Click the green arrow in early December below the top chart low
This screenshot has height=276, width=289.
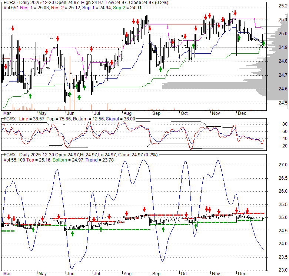pos(239,37)
